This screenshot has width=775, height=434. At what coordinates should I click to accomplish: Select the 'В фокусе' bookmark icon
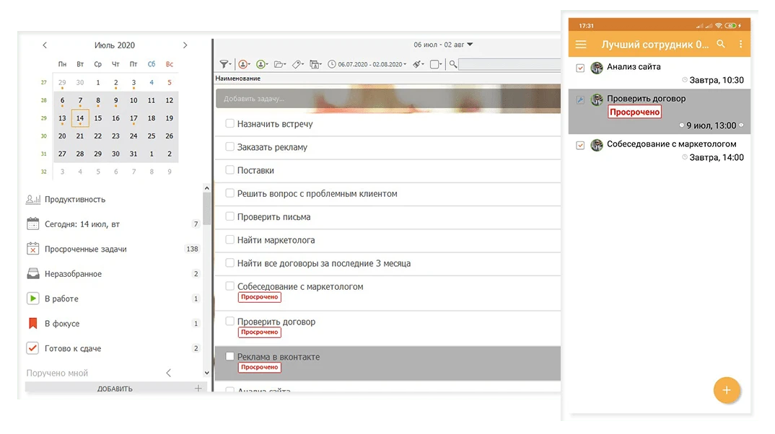[x=32, y=323]
